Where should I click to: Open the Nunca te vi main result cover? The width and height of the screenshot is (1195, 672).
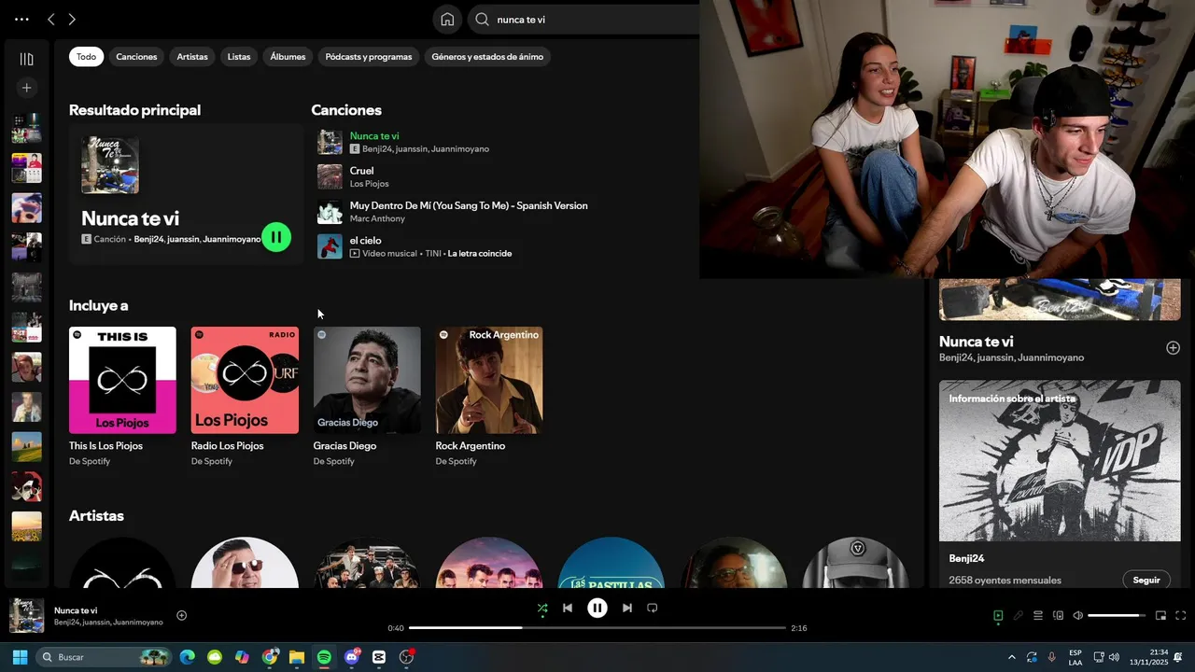110,165
